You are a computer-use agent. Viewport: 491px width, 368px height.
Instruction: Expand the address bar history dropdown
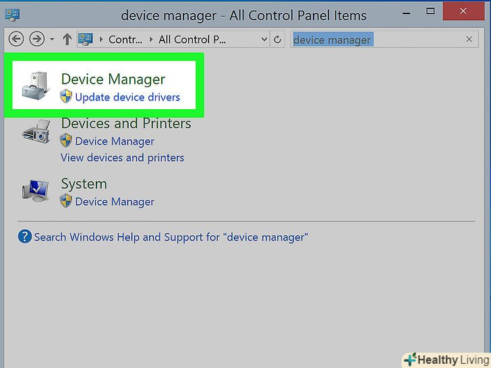coord(264,40)
